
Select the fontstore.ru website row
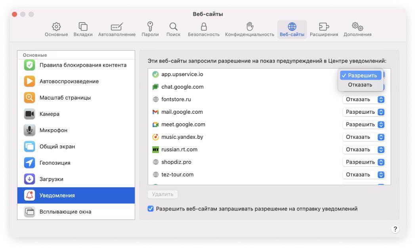(x=269, y=99)
